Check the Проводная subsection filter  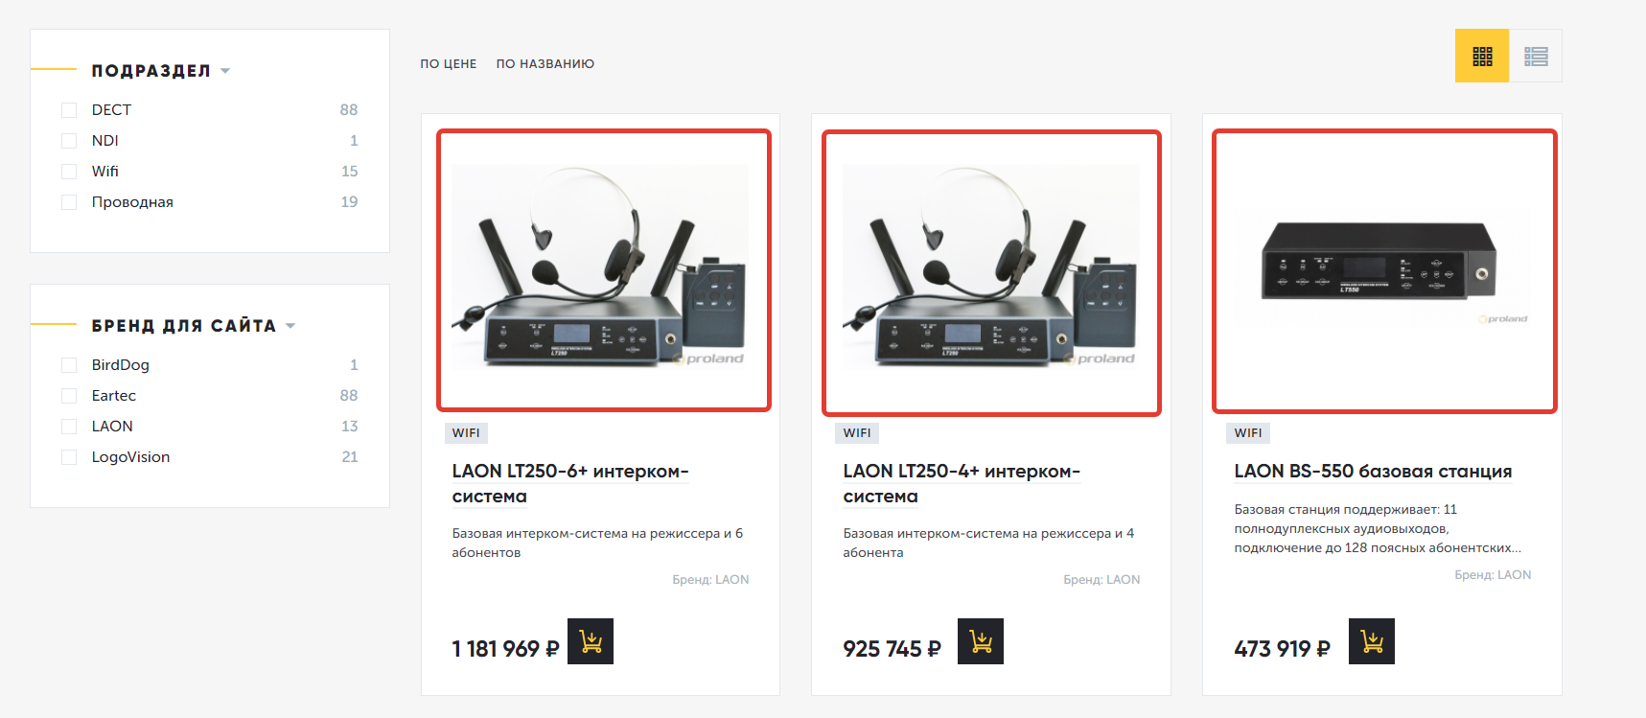tap(69, 202)
